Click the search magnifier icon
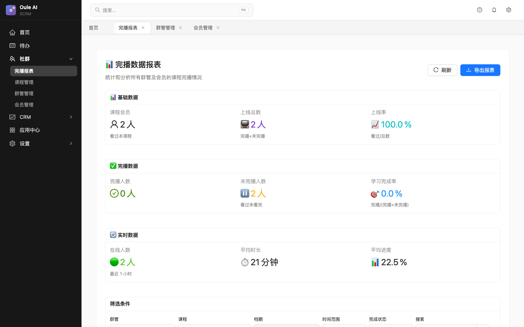524x327 pixels. 98,10
